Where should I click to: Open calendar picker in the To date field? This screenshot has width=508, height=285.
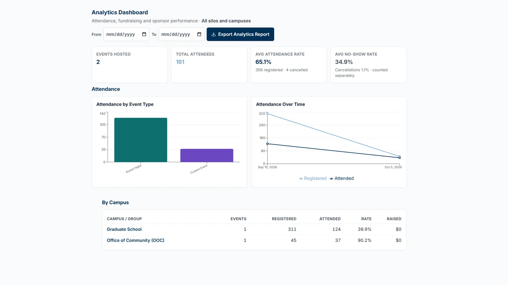click(199, 34)
